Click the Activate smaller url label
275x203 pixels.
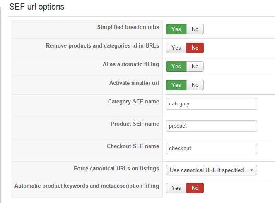click(x=134, y=83)
